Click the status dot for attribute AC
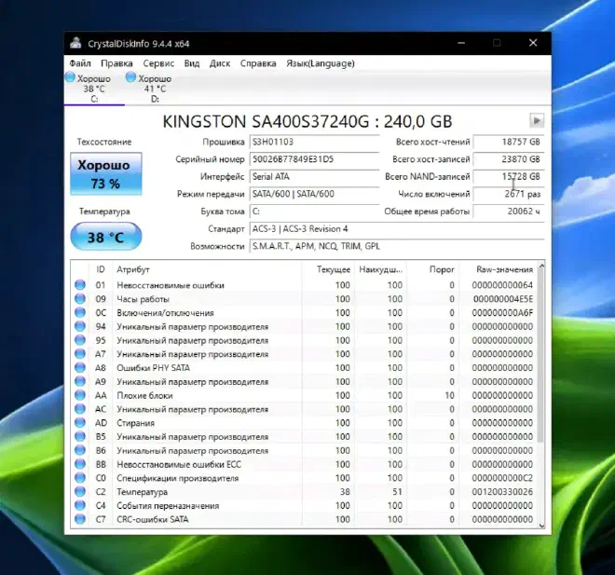The width and height of the screenshot is (615, 575). click(x=80, y=409)
